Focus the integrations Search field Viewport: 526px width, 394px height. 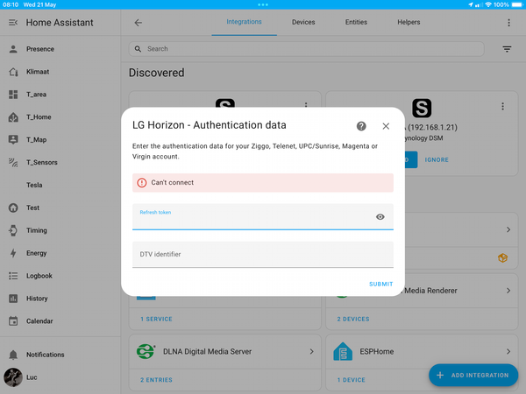[306, 49]
